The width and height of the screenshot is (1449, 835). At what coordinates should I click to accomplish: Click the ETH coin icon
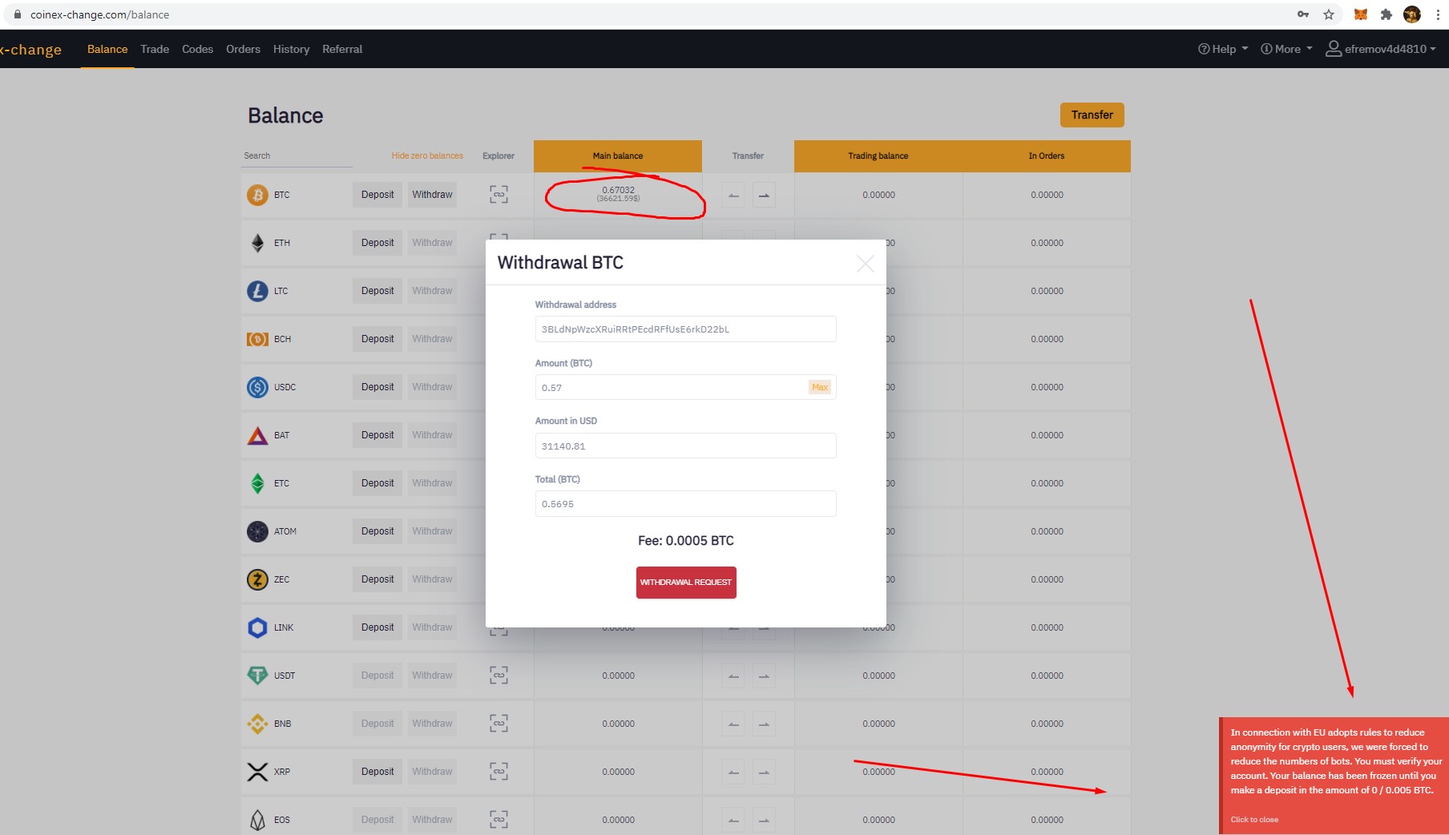pyautogui.click(x=257, y=243)
